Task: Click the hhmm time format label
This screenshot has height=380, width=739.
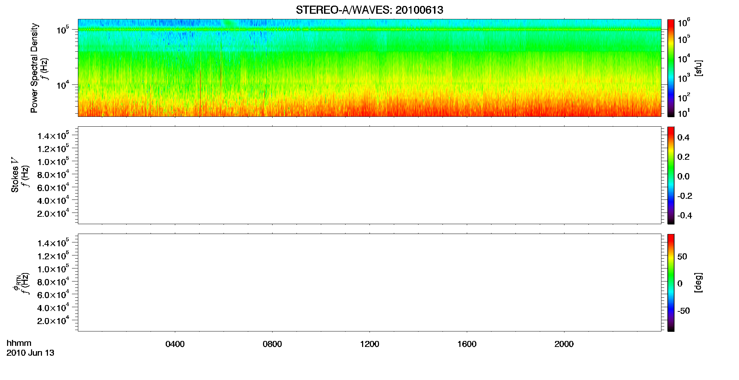Action: (x=19, y=343)
